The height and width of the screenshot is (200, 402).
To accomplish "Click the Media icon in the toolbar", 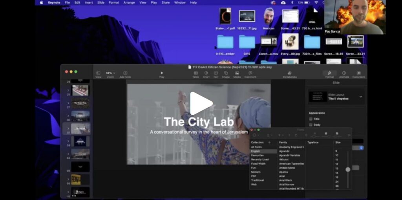I will [x=237, y=73].
